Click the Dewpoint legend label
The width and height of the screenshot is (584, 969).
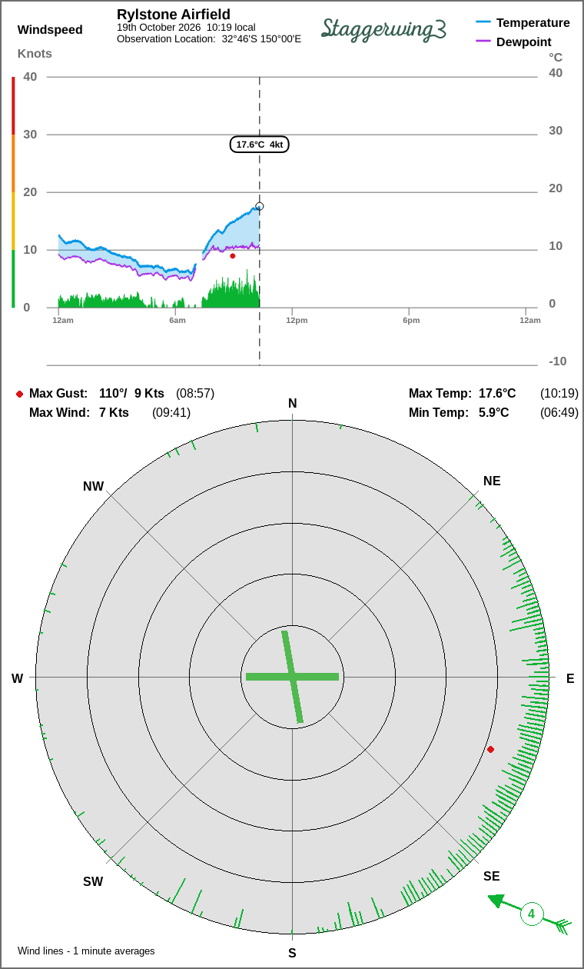(x=524, y=42)
